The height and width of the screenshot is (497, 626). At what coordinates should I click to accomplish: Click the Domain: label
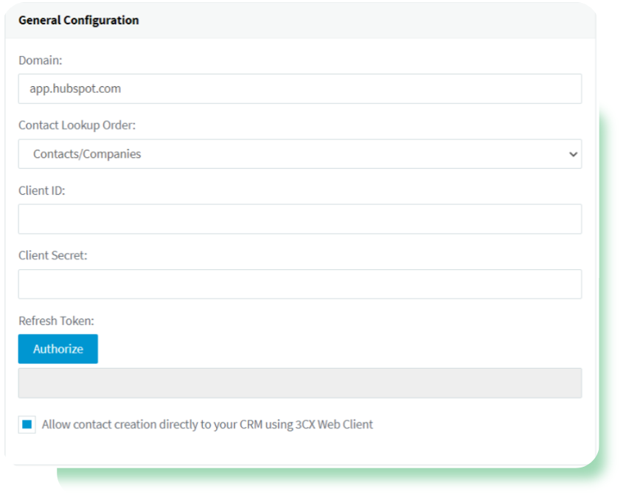41,60
